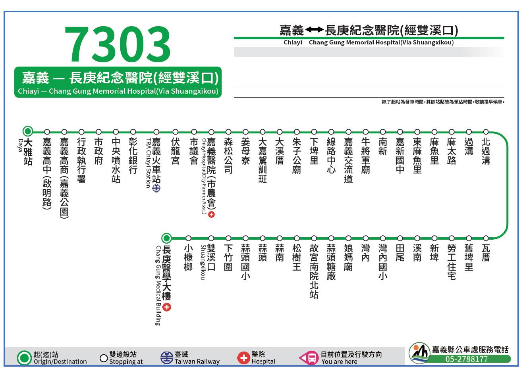
Task: Click the 大雅站 stop name
Action: 28,152
